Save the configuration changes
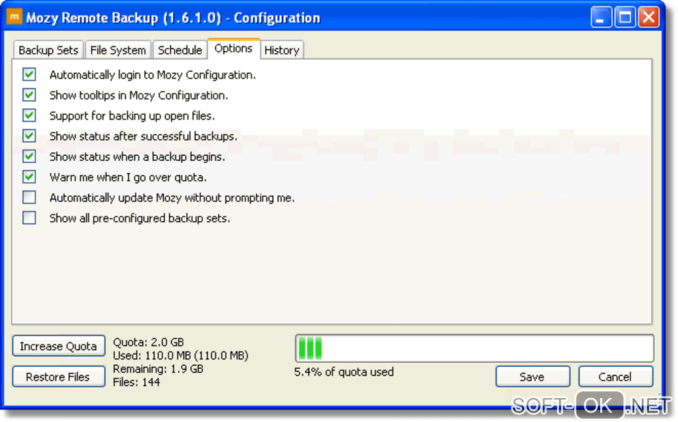 pyautogui.click(x=532, y=377)
